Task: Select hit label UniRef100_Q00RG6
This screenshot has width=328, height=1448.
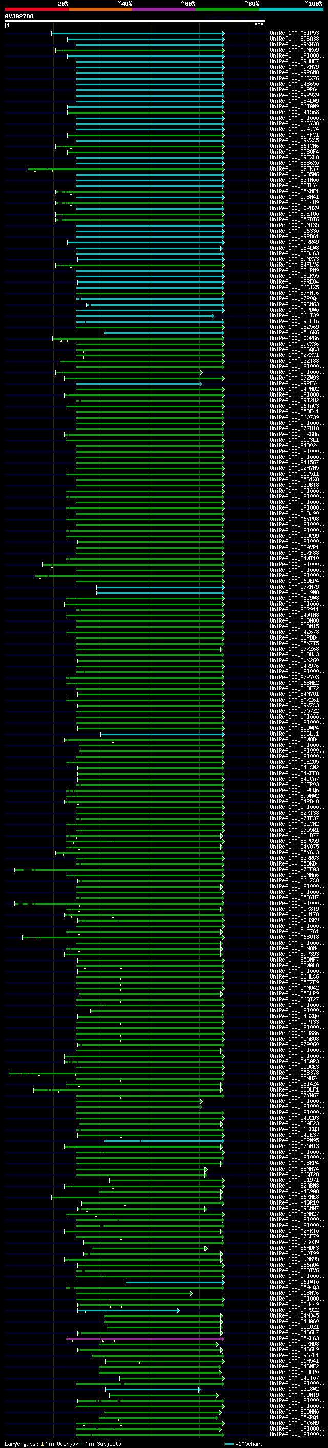Action: pos(294,338)
